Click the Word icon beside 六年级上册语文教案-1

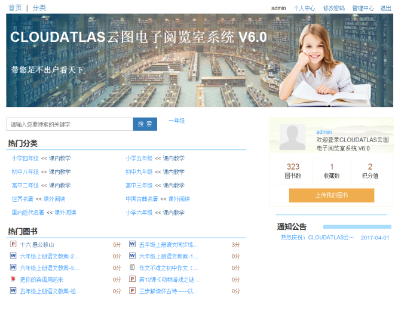click(x=132, y=256)
